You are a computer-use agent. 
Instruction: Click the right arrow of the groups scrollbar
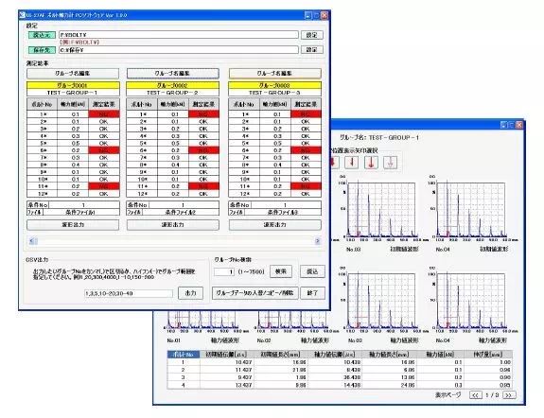318,241
